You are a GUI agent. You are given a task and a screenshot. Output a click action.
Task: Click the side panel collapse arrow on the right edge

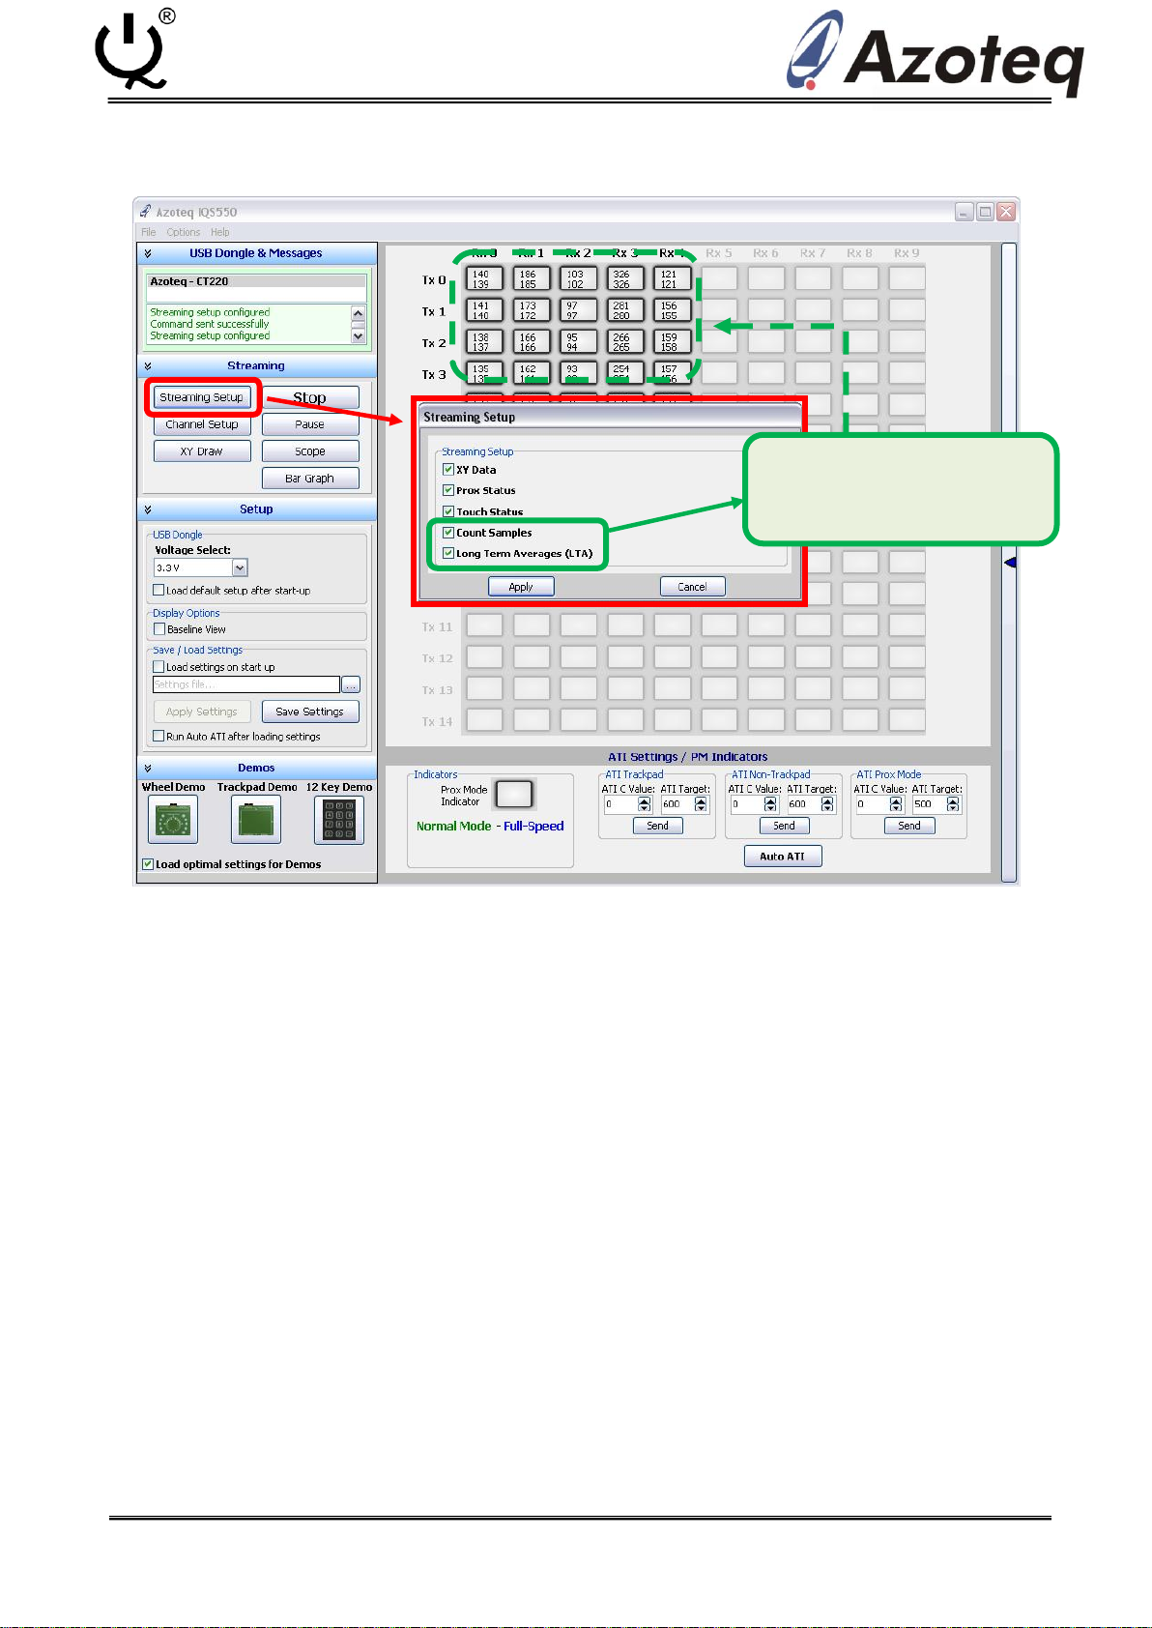pos(1009,562)
